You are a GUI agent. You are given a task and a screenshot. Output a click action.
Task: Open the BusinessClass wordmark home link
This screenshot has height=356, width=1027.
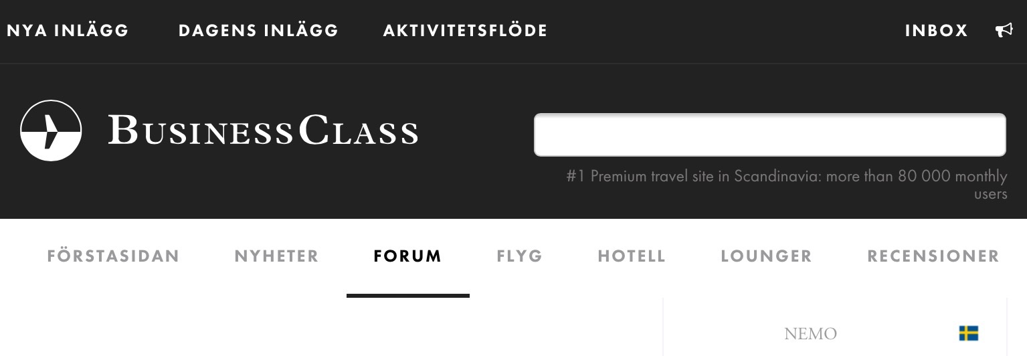click(x=263, y=130)
